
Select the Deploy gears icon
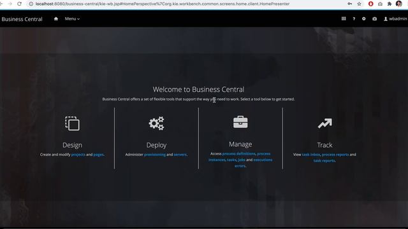point(156,123)
